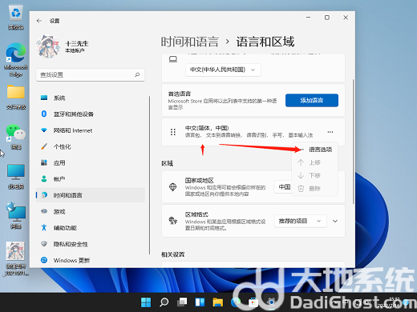The image size is (417, 312).
Task: Open the Windows Start button
Action: (x=146, y=302)
